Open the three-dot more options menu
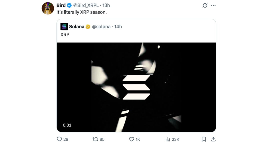 coord(213,5)
